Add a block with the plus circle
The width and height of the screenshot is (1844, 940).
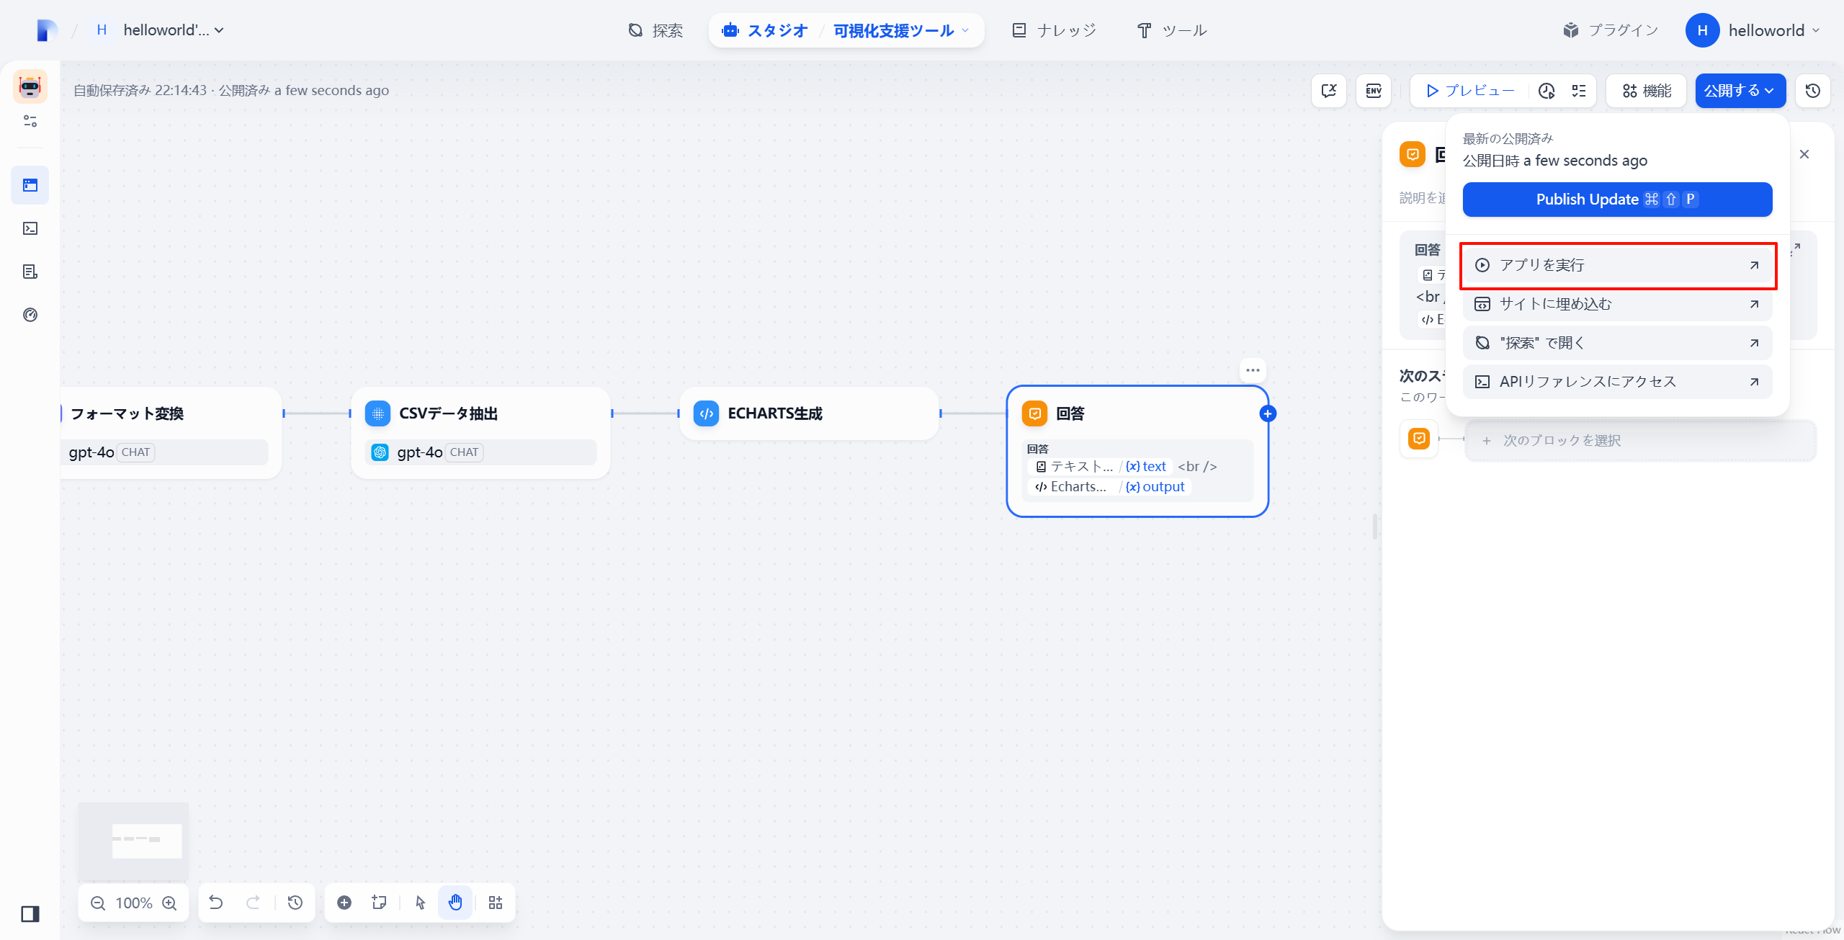(344, 903)
